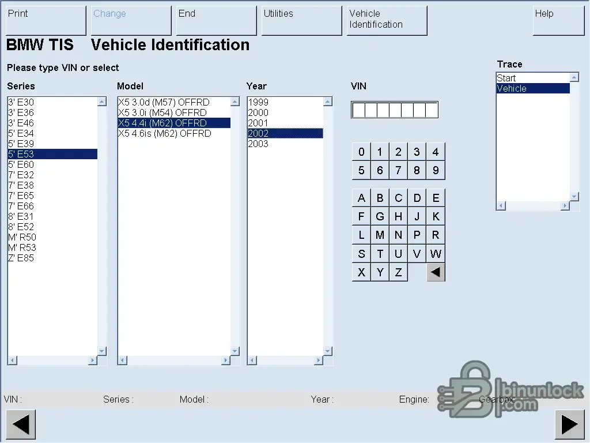Open the Utilities menu button
Image resolution: width=590 pixels, height=443 pixels.
coord(301,20)
